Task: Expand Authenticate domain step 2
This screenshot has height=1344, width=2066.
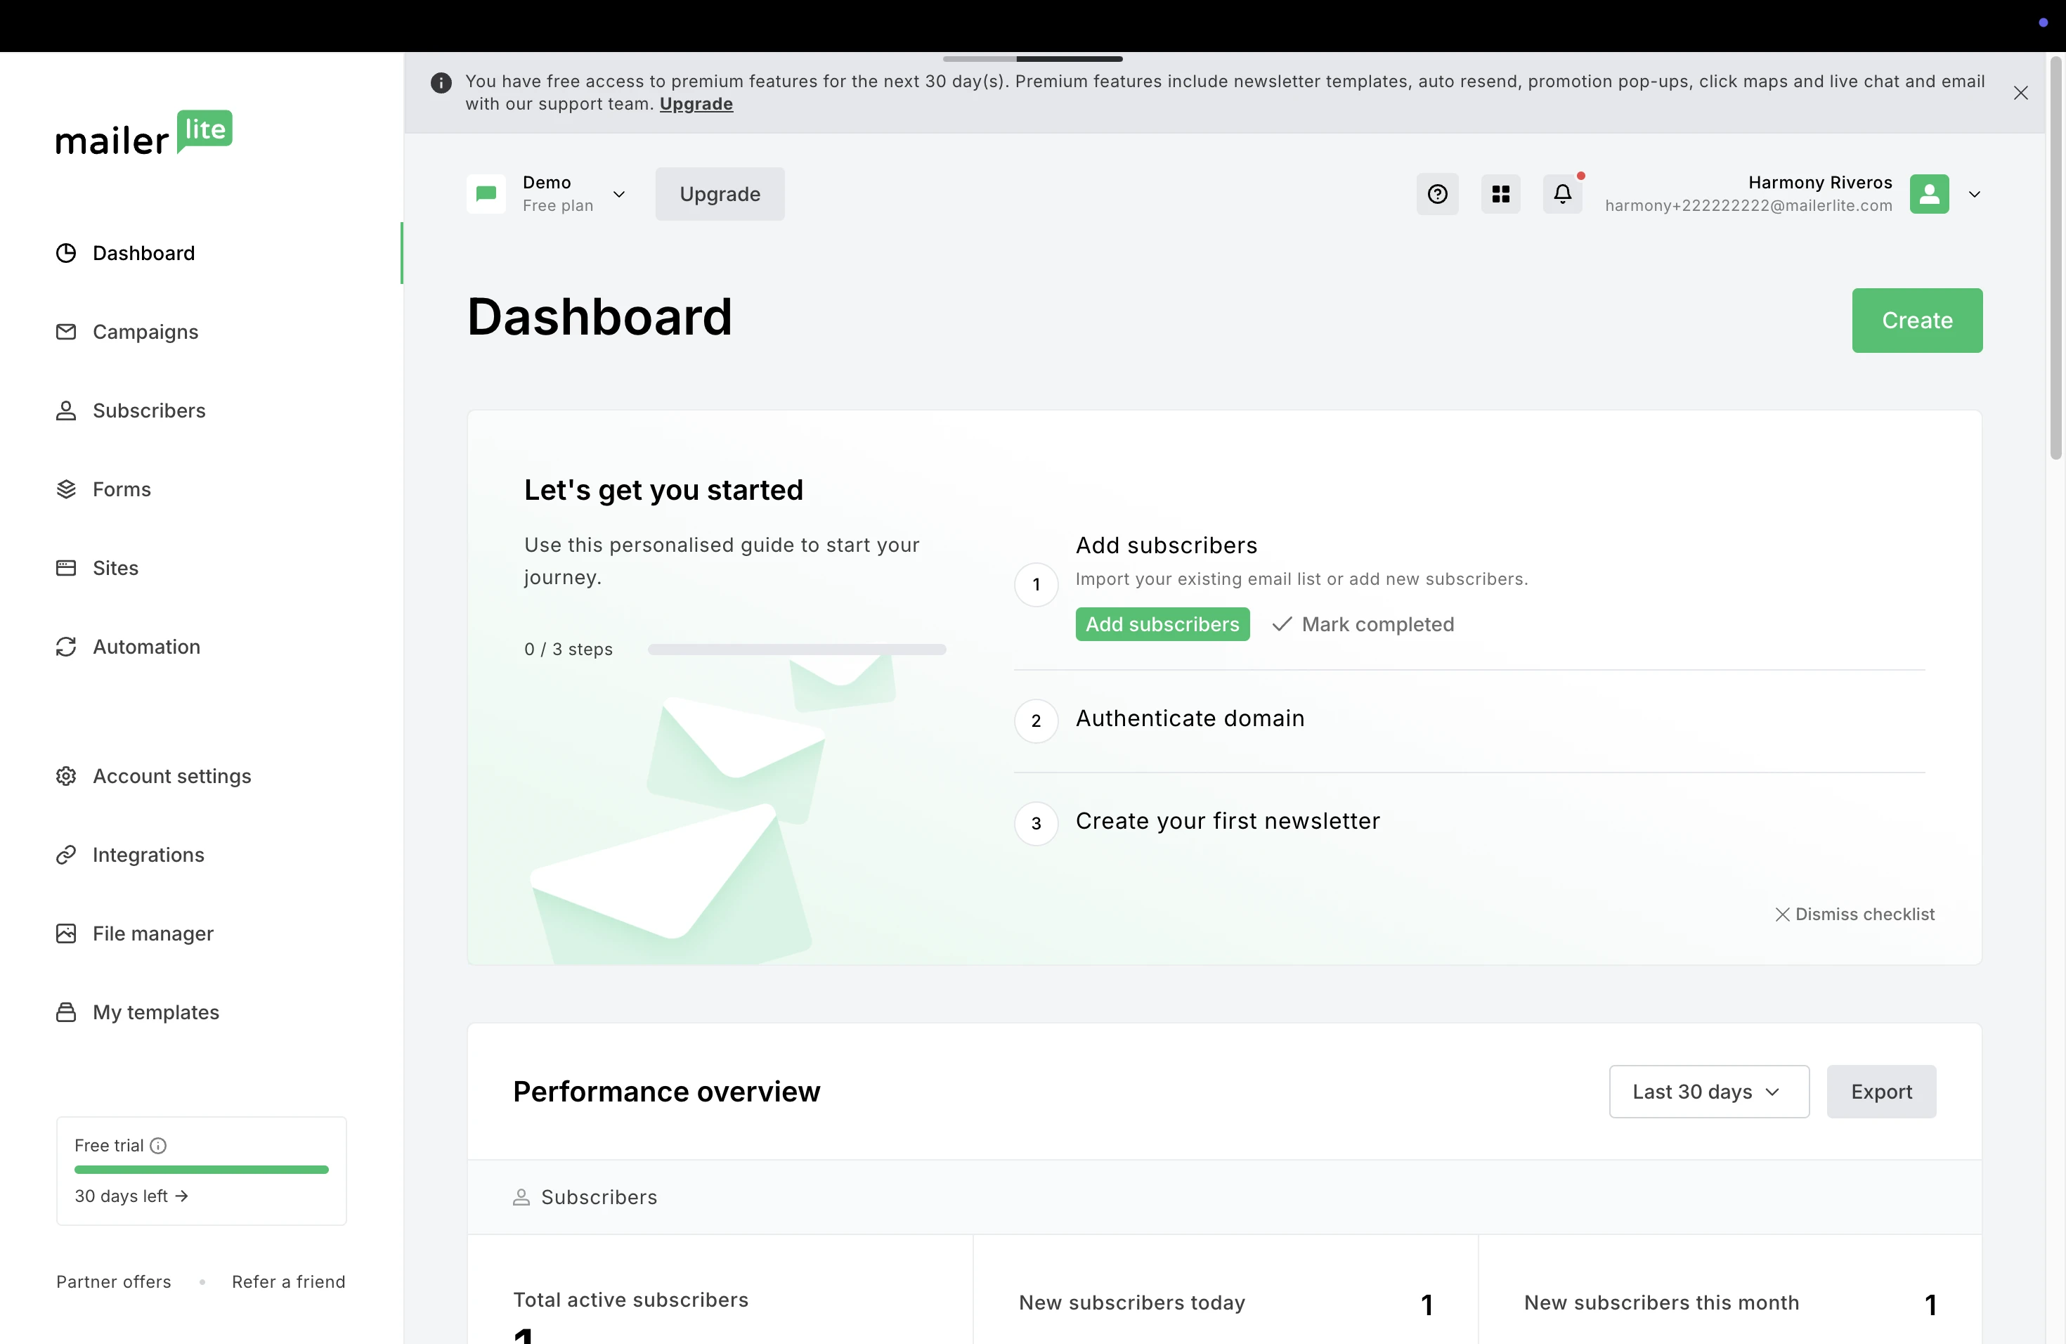Action: 1189,719
